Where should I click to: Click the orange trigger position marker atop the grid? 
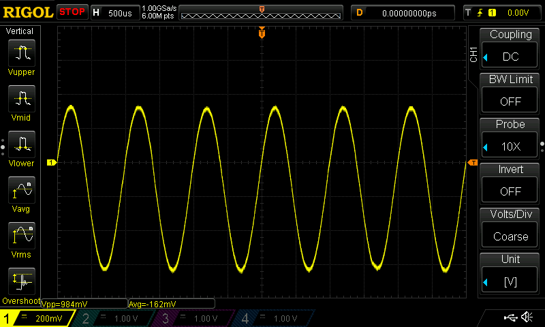tap(262, 33)
